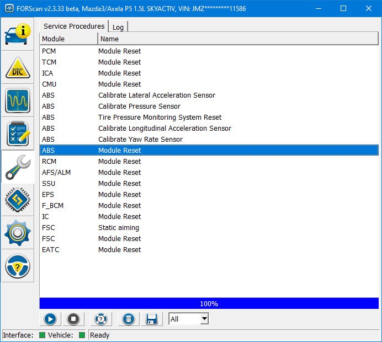Select the EPS Module Reset row

(209, 195)
